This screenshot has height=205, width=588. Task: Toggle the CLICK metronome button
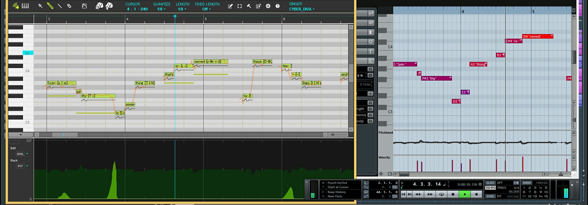tap(490, 183)
